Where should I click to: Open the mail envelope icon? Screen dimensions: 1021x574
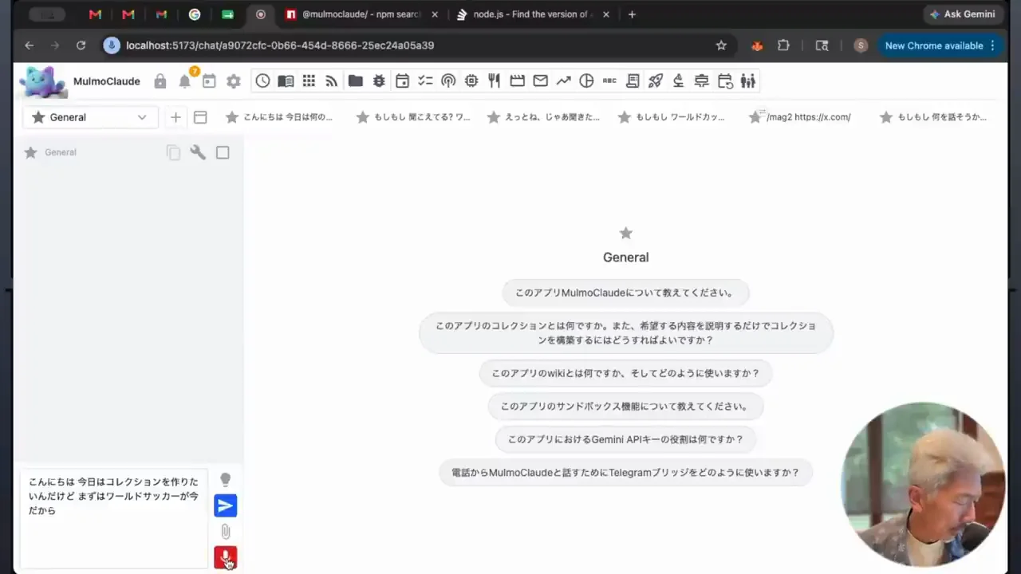[540, 81]
